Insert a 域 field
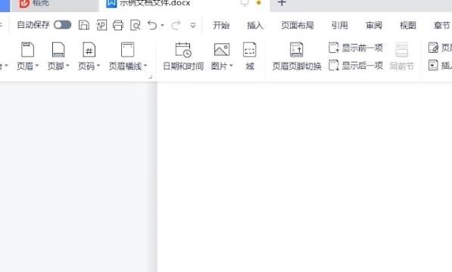 coord(250,57)
